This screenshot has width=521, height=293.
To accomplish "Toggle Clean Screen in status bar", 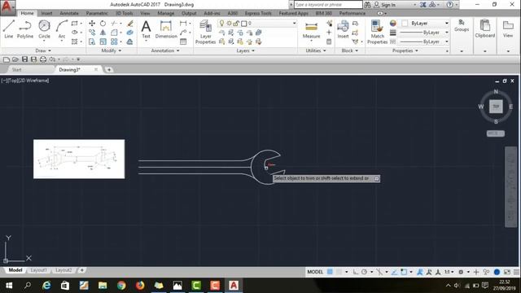I will (507, 272).
